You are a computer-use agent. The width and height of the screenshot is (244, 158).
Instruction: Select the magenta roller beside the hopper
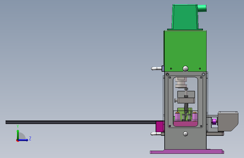pyautogui.click(x=214, y=122)
